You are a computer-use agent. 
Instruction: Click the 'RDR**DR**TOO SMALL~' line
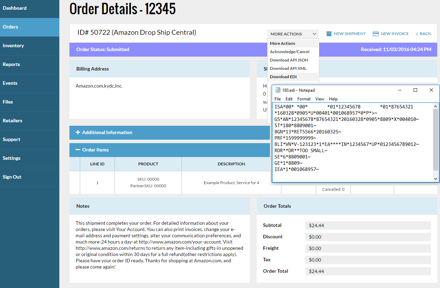[301, 150]
